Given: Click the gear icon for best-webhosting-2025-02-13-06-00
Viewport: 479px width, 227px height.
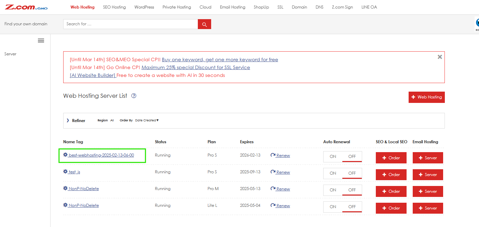Looking at the screenshot, I should click(65, 155).
